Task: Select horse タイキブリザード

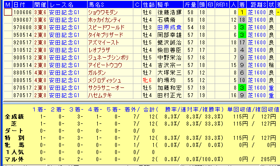Action: click(x=106, y=35)
